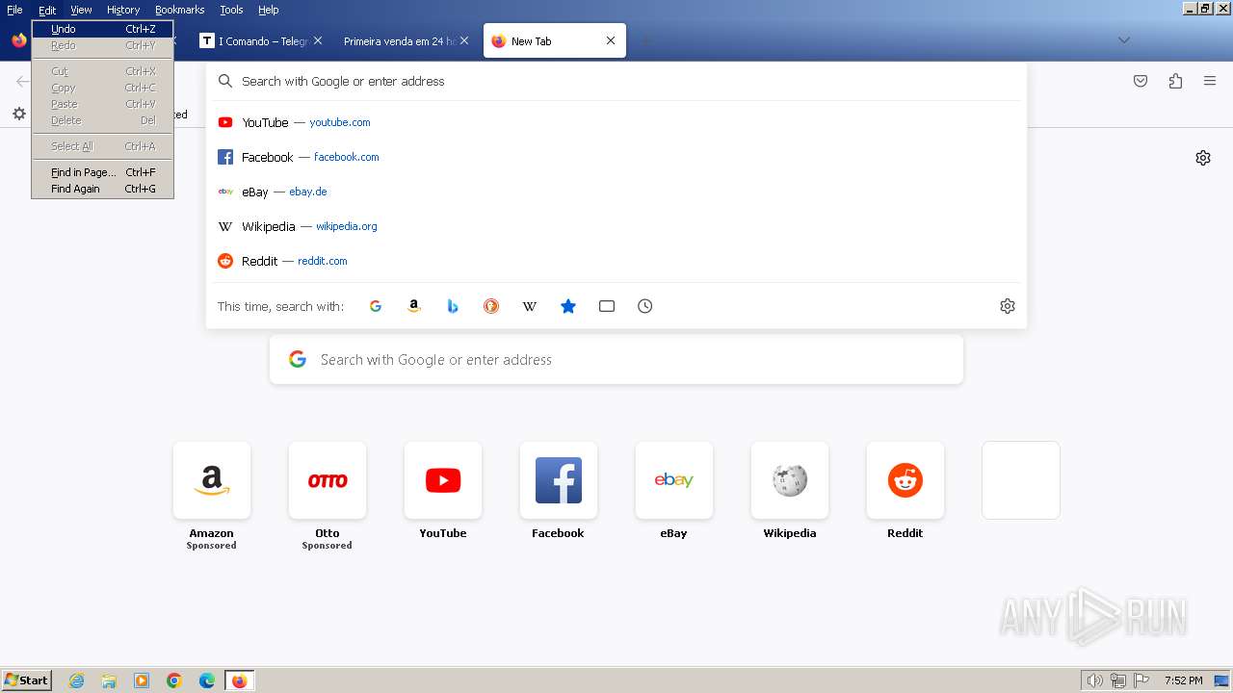The height and width of the screenshot is (693, 1233).
Task: Close the Primeira venda em 24 tab
Action: (464, 40)
